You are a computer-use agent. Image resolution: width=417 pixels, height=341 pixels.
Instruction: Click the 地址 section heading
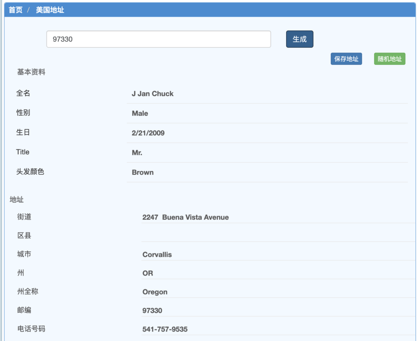tap(16, 200)
